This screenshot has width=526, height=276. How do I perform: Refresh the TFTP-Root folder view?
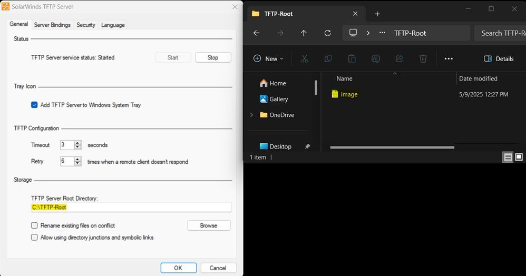tap(328, 33)
